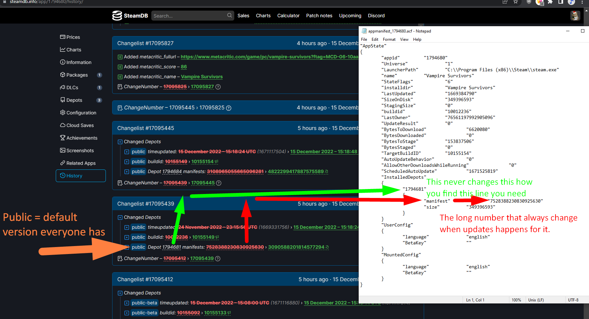Open the metacritic.com vampire-survivors URL link
This screenshot has width=589, height=319.
tap(269, 57)
